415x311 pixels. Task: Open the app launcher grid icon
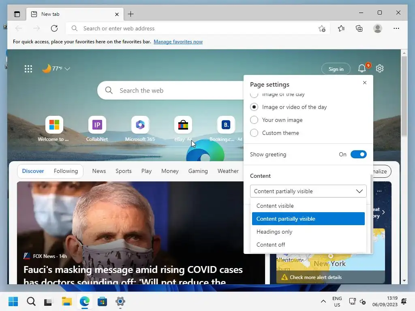pyautogui.click(x=28, y=69)
